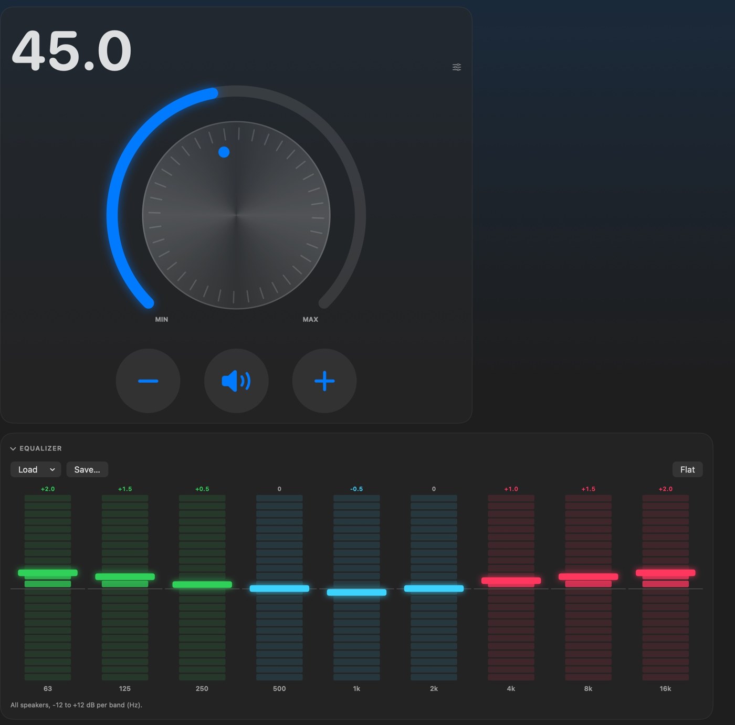Screen dimensions: 735x725
Task: Click the MAX label under the dial
Action: coord(310,319)
